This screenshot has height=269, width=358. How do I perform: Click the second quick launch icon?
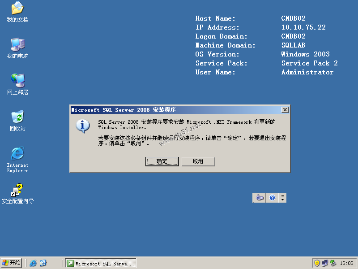pos(43,263)
